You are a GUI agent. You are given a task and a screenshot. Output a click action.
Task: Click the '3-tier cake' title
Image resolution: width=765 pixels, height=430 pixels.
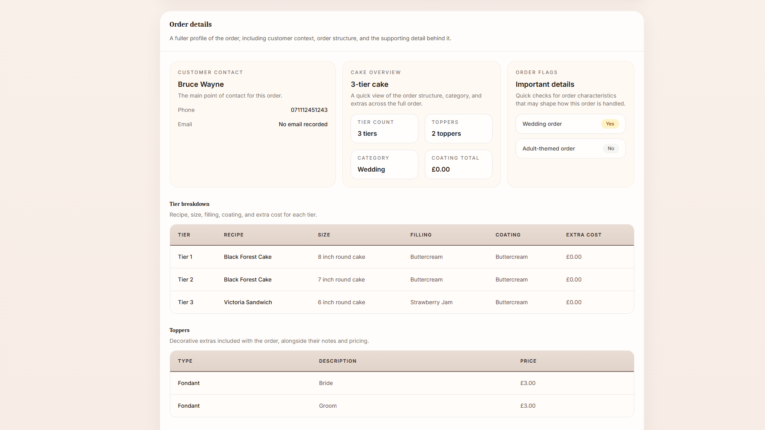[x=369, y=84]
